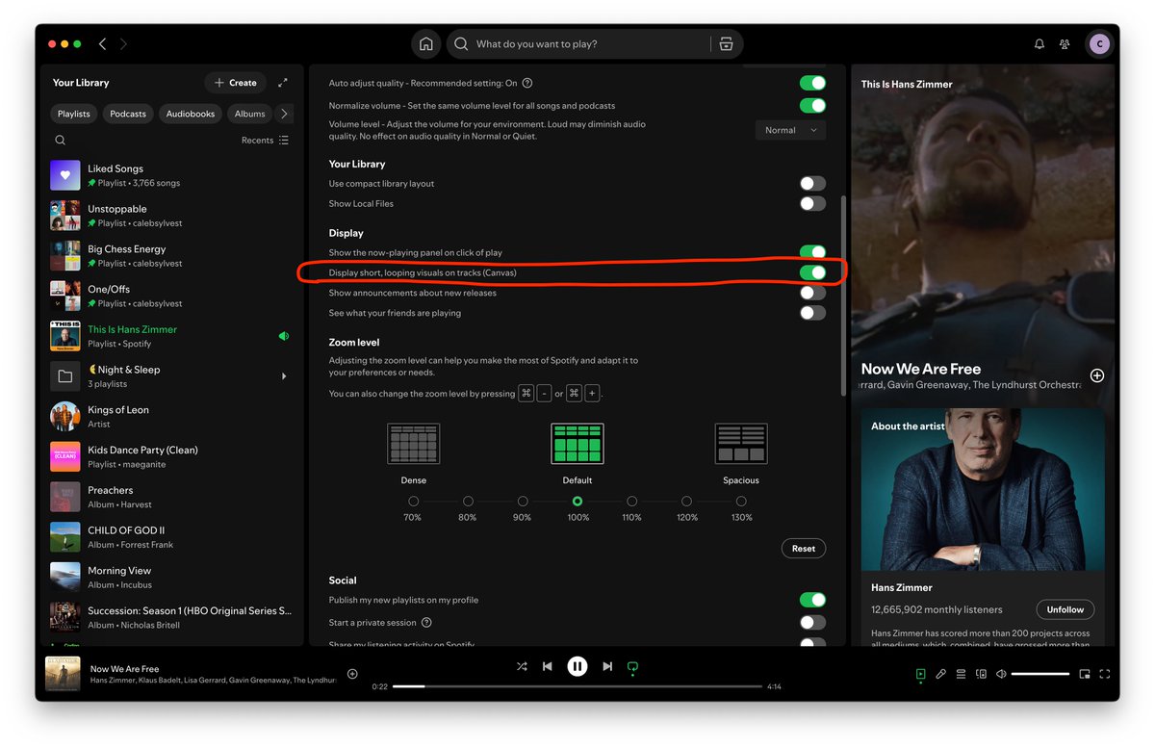Toggle repeat mode
This screenshot has height=748, width=1155.
[x=632, y=666]
